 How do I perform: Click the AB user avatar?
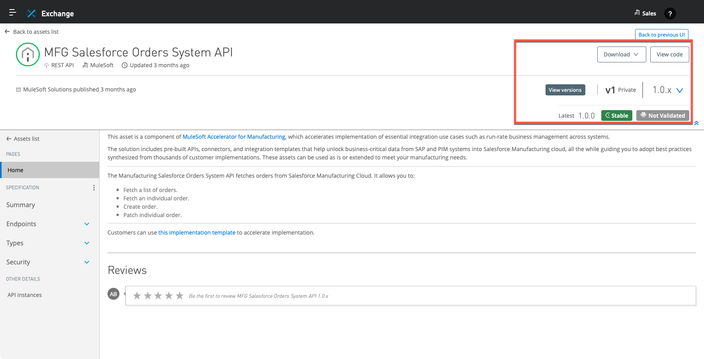(113, 294)
